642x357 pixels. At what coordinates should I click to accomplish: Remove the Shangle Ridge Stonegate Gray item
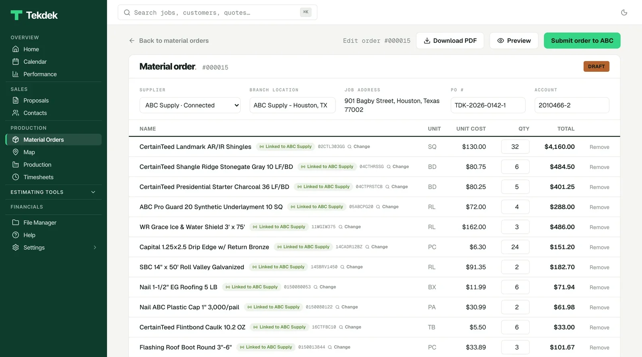pyautogui.click(x=599, y=167)
